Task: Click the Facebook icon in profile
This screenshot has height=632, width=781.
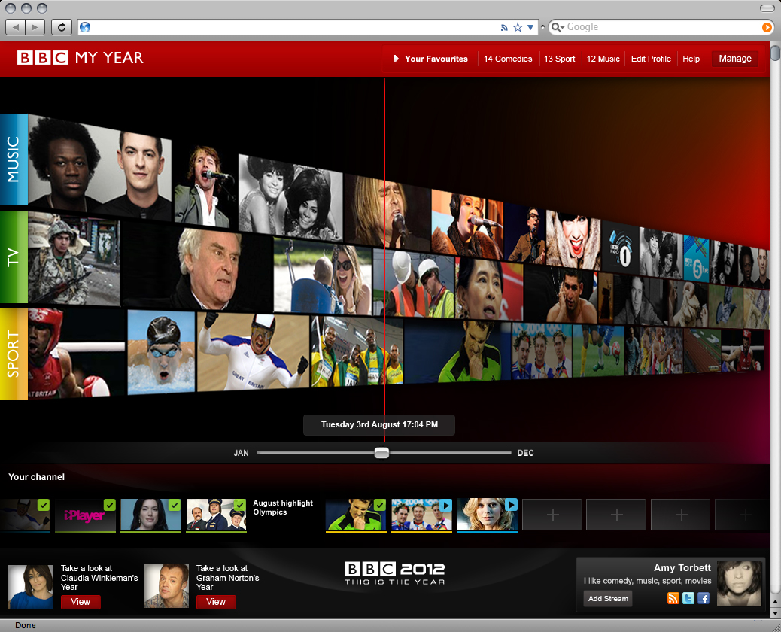Action: (704, 598)
